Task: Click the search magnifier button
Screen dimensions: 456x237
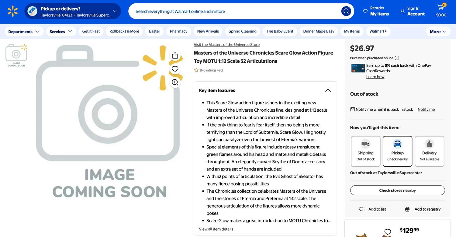Action: (346, 11)
